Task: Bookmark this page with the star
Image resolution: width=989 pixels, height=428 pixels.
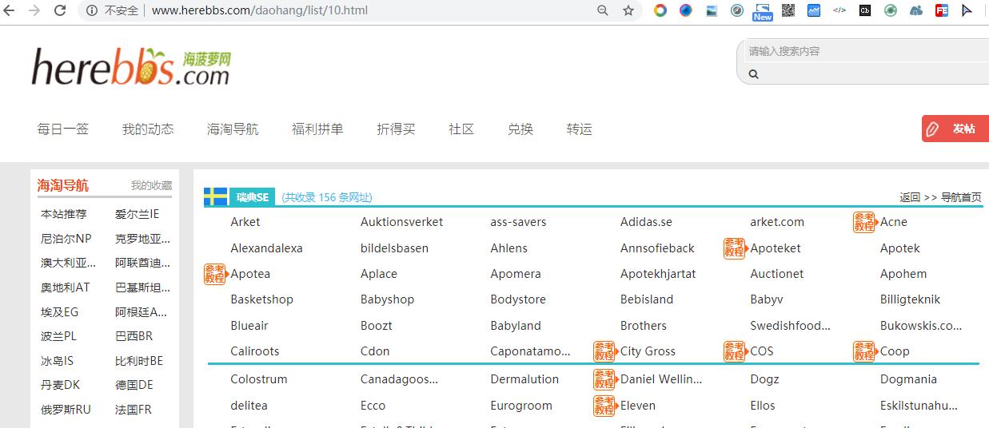Action: click(x=628, y=10)
